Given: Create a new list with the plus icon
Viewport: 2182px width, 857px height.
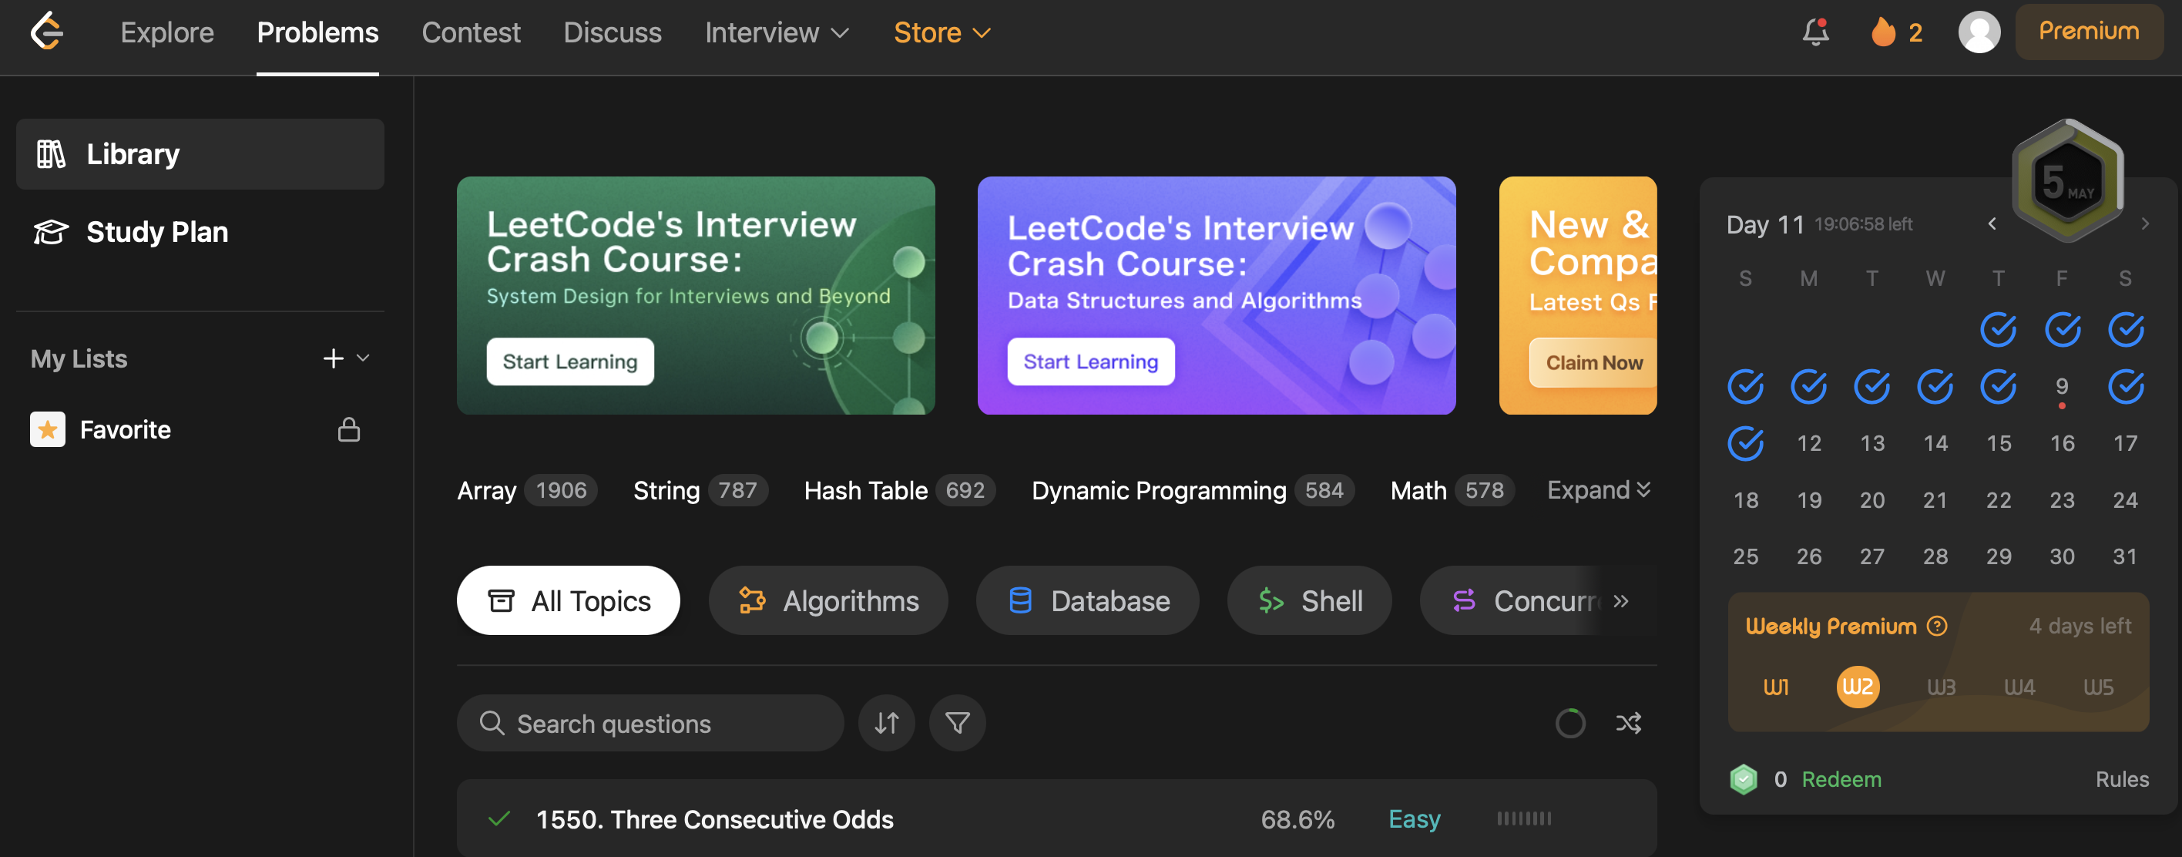Looking at the screenshot, I should pyautogui.click(x=333, y=358).
